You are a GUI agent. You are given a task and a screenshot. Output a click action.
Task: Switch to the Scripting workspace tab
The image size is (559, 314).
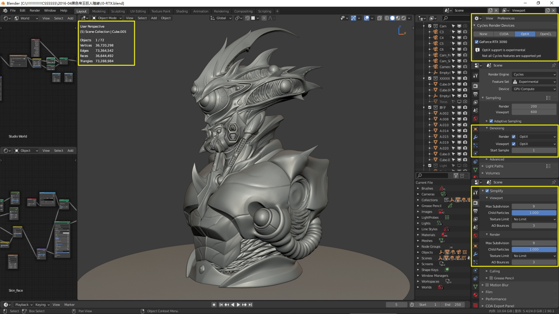tap(265, 11)
